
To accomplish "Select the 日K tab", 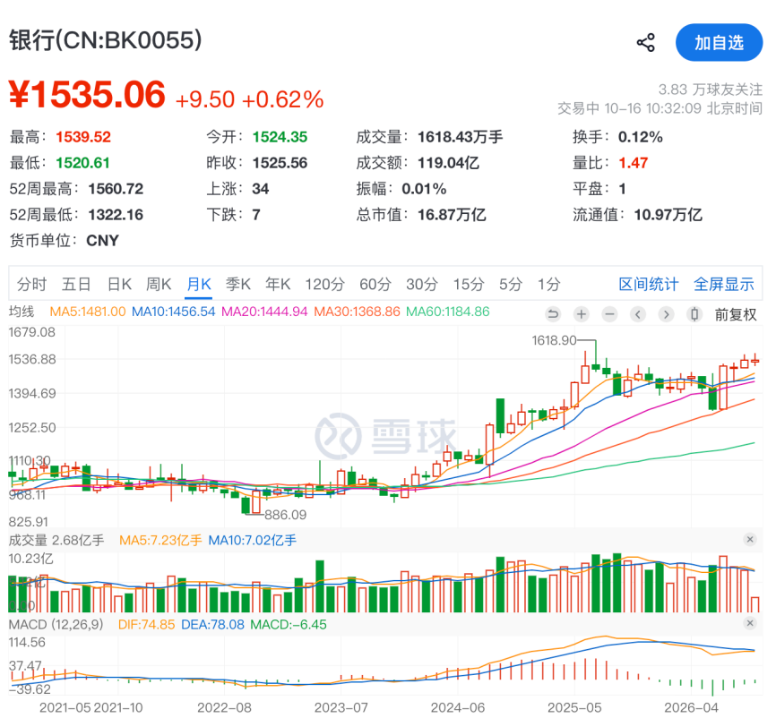I will (x=119, y=285).
